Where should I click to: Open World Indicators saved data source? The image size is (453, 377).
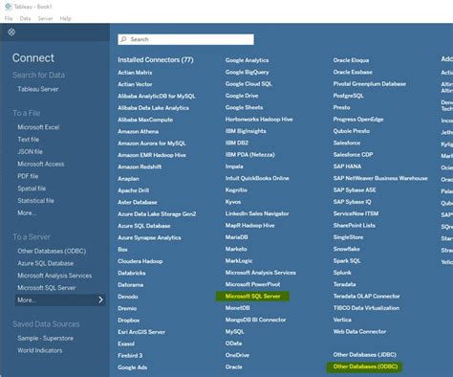[40, 350]
